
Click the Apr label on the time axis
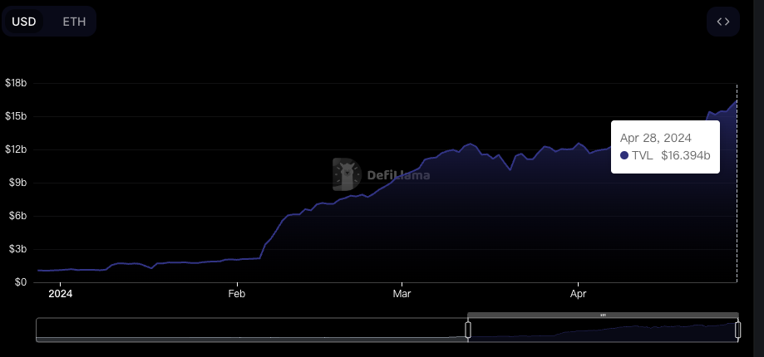[578, 293]
